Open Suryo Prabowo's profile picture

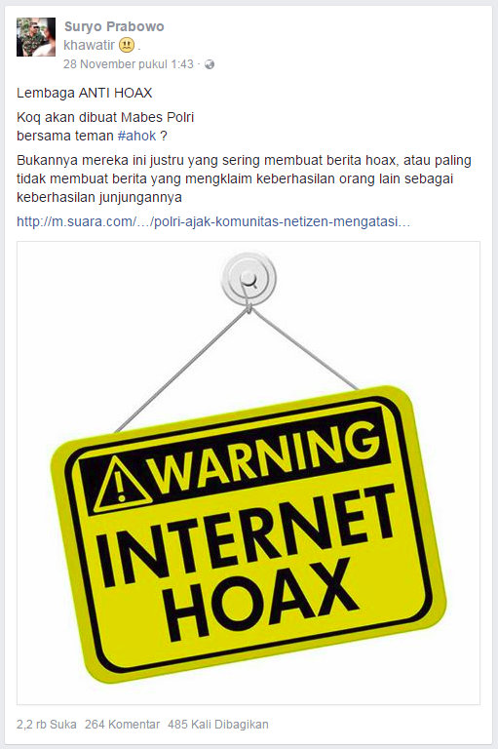click(x=36, y=37)
